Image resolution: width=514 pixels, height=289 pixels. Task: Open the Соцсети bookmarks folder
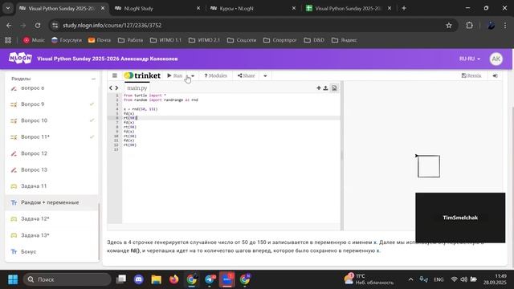tap(242, 40)
